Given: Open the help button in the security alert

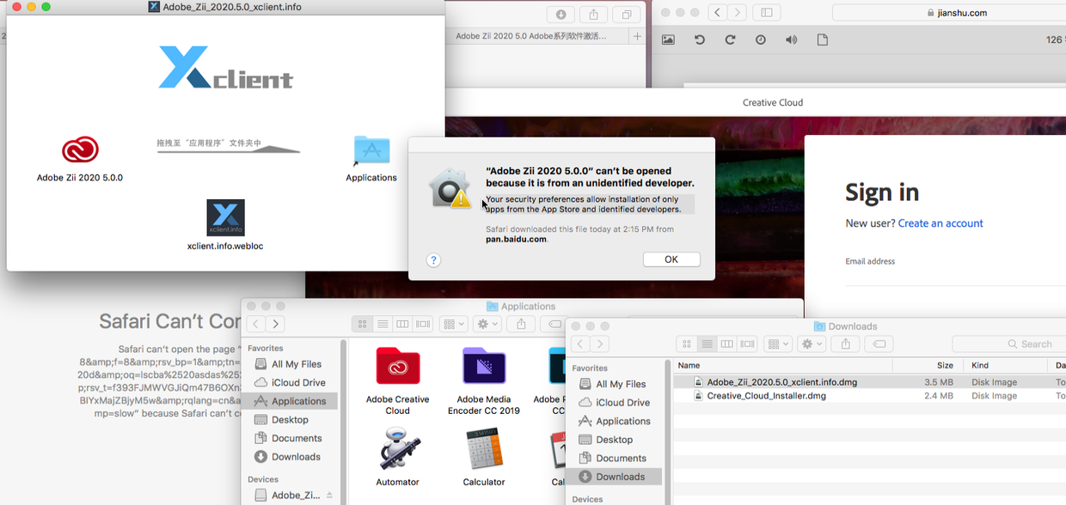Looking at the screenshot, I should 433,260.
